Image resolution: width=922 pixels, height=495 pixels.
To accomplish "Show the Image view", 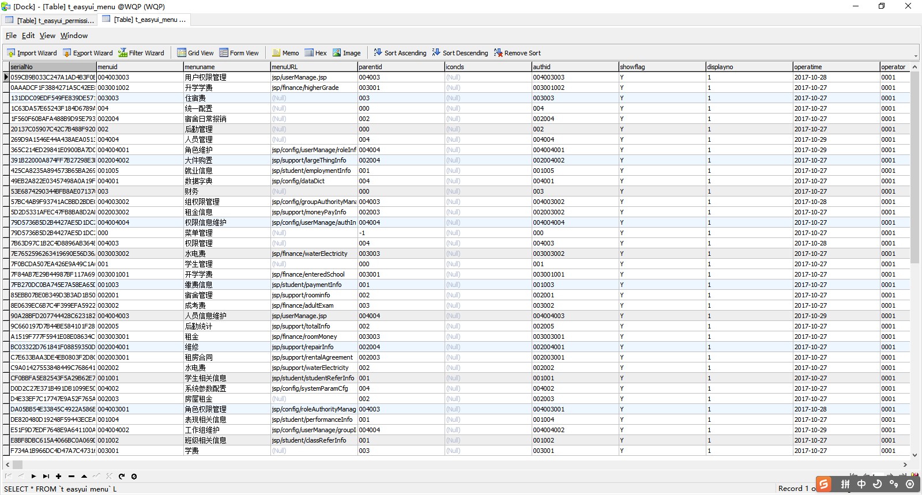I will click(x=347, y=53).
